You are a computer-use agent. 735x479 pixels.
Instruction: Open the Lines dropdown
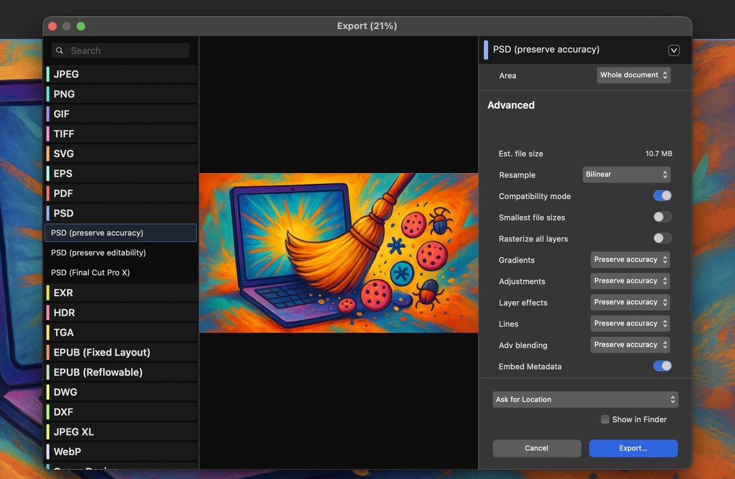(x=630, y=324)
